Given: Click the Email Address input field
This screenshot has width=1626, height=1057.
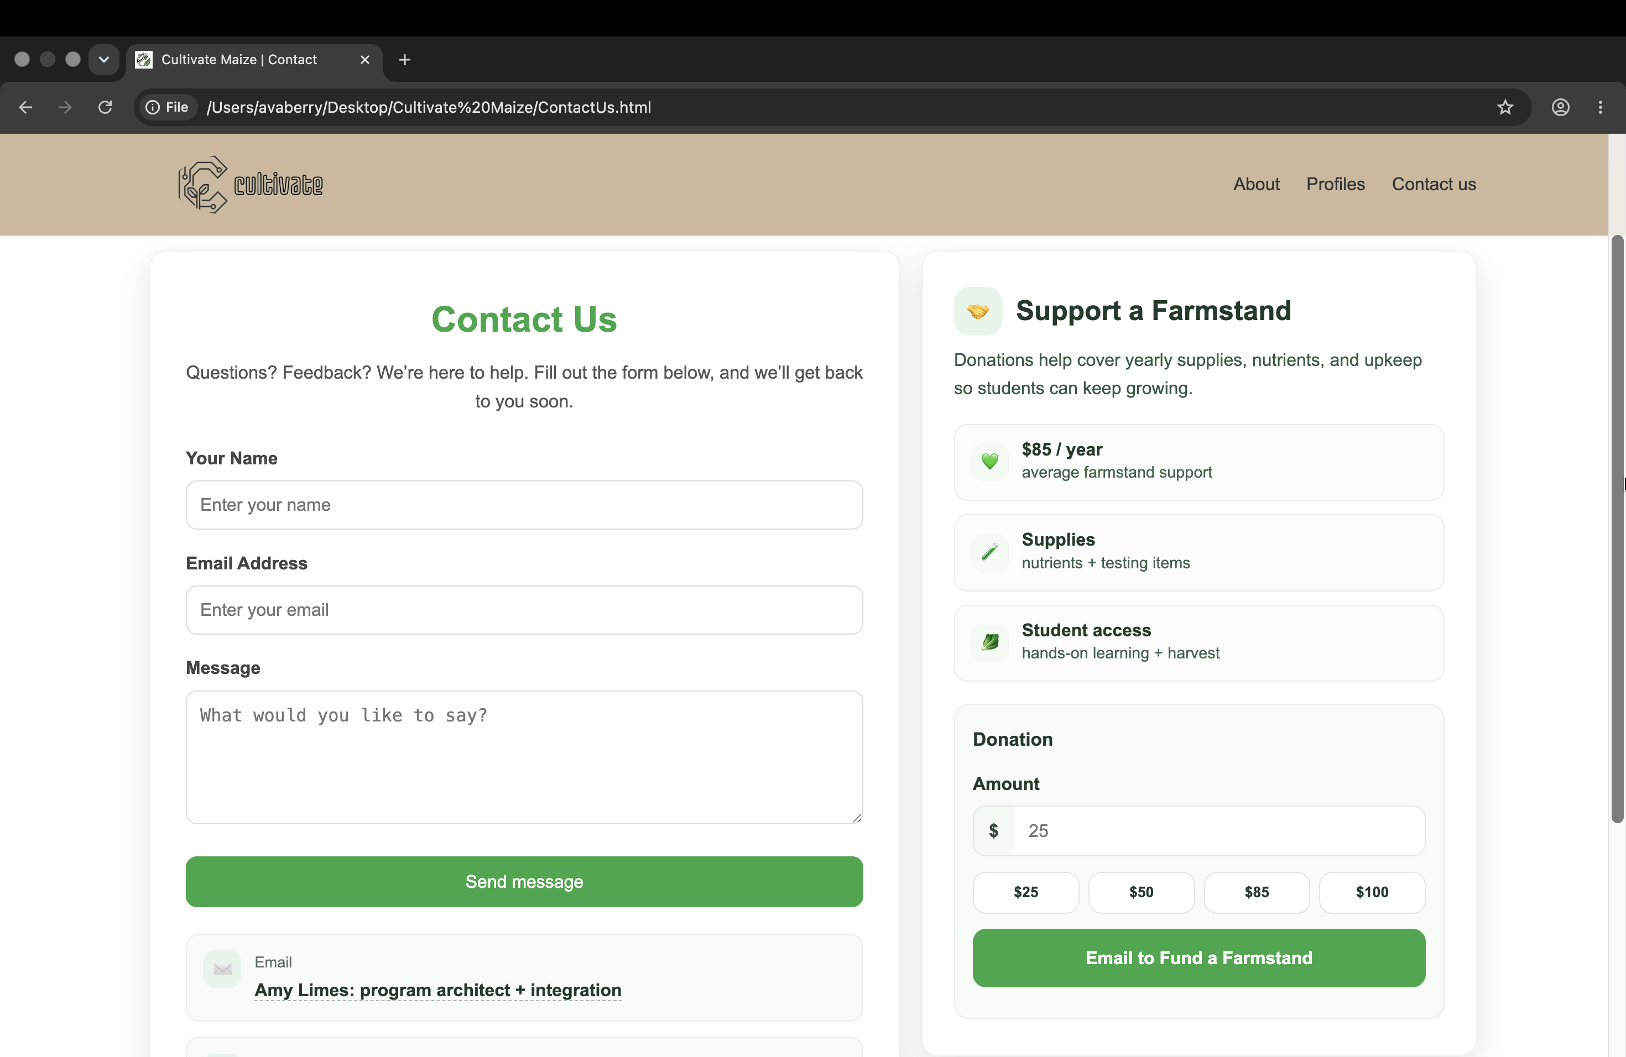Looking at the screenshot, I should pyautogui.click(x=524, y=610).
